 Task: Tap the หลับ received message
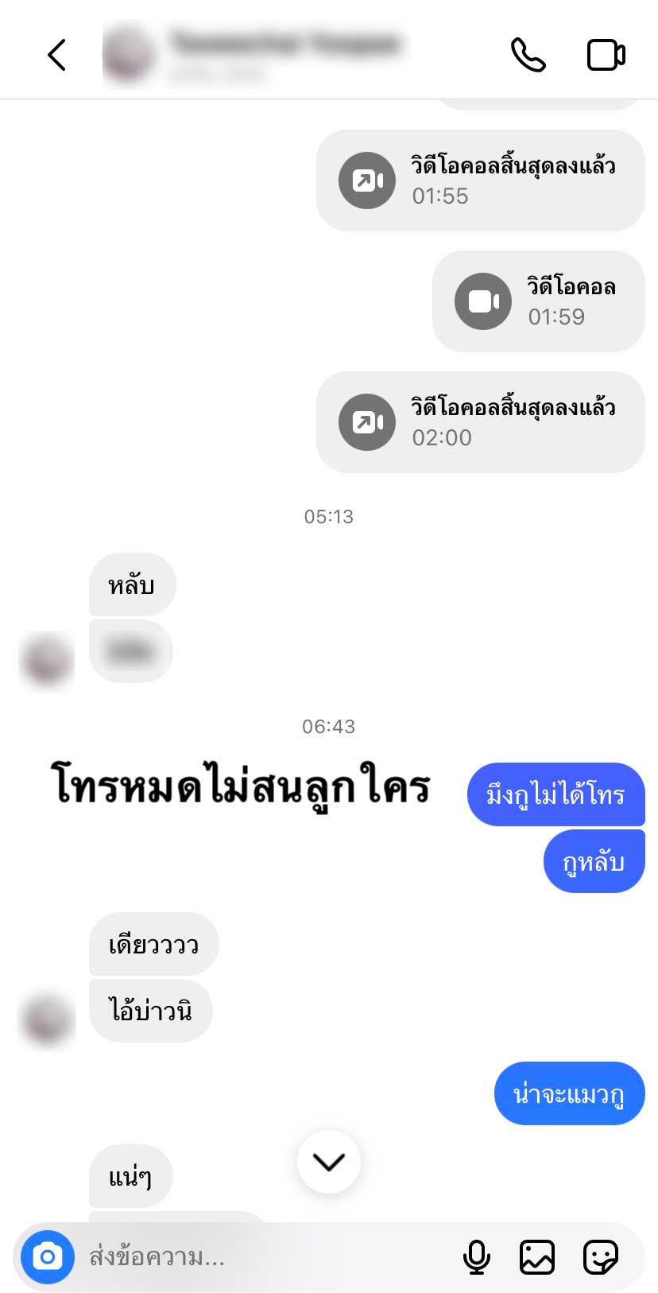[x=132, y=584]
